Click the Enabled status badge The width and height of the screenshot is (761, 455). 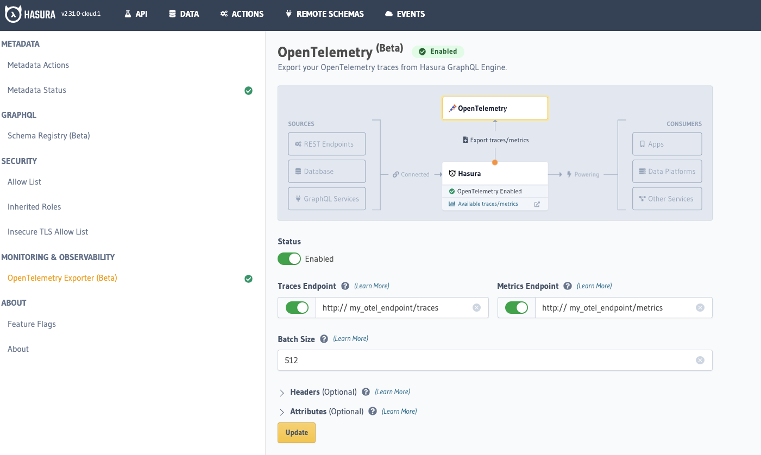point(438,52)
